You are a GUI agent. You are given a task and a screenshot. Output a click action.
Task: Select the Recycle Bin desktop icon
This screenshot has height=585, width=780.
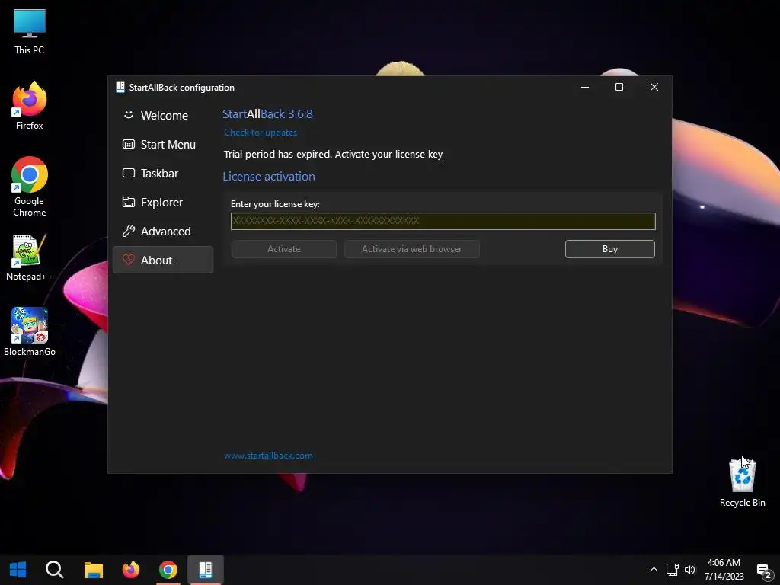pos(742,482)
